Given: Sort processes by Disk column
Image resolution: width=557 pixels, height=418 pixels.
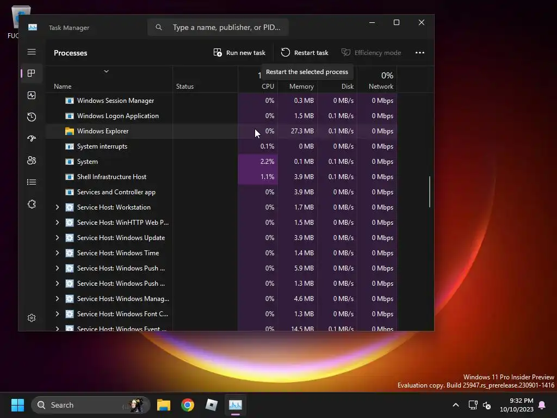Looking at the screenshot, I should pyautogui.click(x=348, y=87).
